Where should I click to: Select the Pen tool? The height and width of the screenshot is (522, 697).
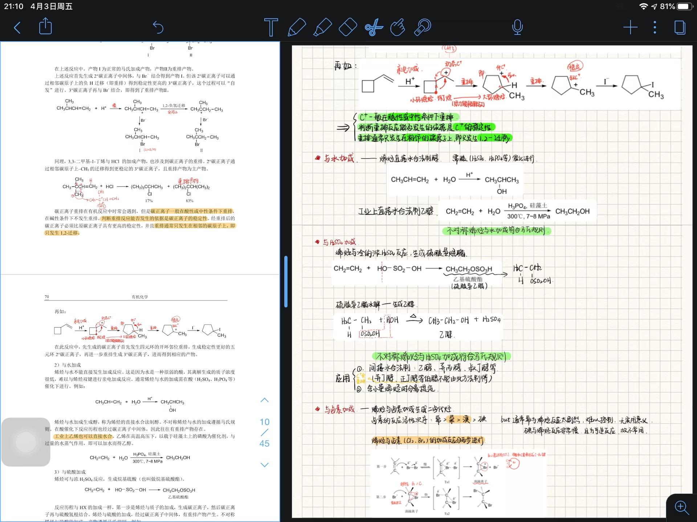tap(296, 28)
